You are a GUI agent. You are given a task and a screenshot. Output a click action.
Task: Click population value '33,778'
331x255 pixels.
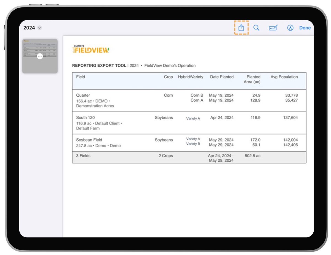click(x=292, y=95)
